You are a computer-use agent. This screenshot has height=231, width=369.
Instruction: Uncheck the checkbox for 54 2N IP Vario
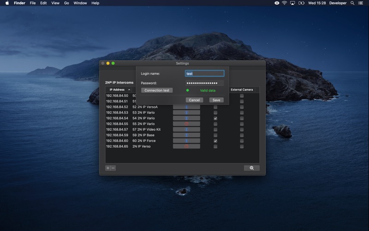coord(215,118)
